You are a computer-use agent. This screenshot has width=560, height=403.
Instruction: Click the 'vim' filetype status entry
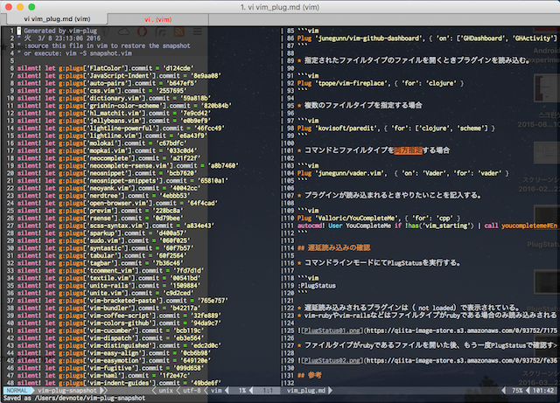tap(216, 391)
